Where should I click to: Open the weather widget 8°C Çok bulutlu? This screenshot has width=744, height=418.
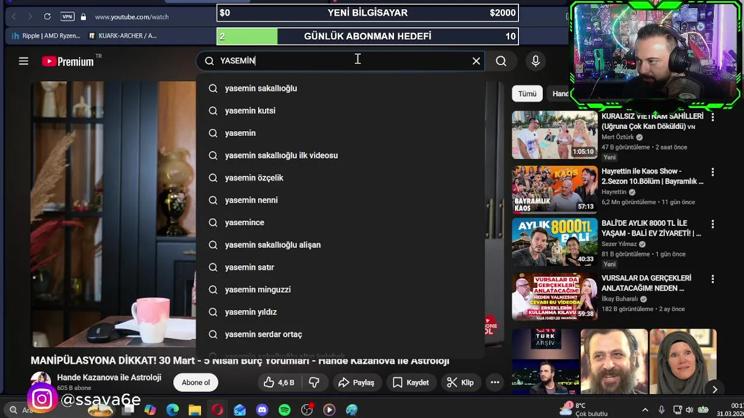click(583, 409)
